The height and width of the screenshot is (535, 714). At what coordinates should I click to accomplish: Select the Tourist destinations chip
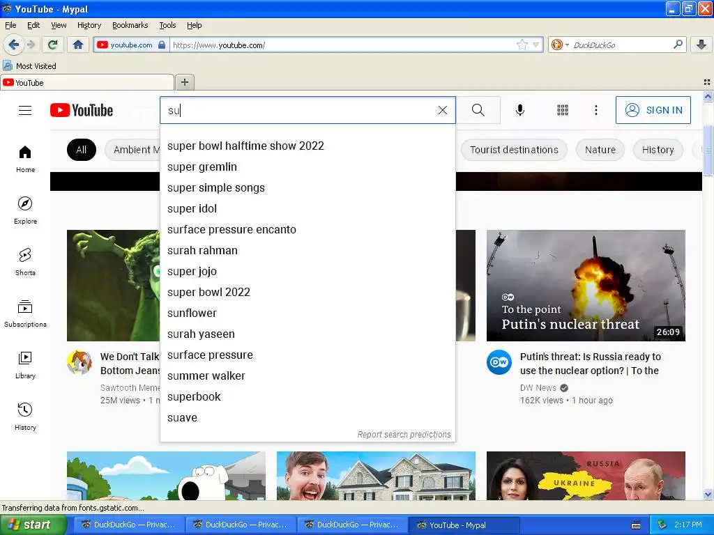point(514,150)
